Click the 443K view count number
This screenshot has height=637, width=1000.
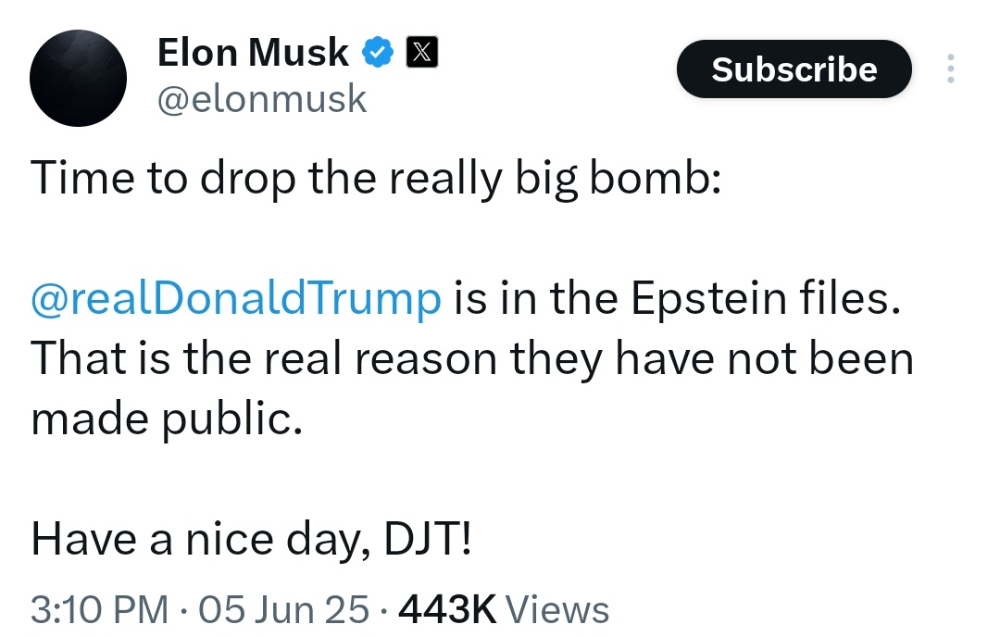point(446,609)
